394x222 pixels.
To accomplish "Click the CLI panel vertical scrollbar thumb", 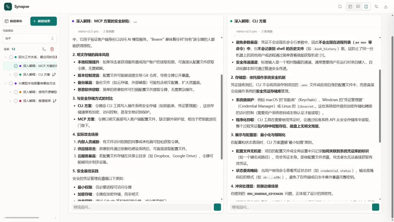I will 380,106.
